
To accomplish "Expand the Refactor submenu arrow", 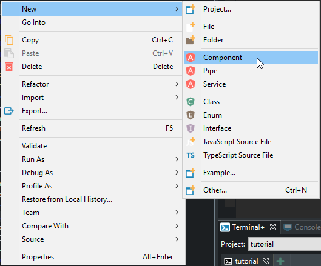I will [x=177, y=84].
